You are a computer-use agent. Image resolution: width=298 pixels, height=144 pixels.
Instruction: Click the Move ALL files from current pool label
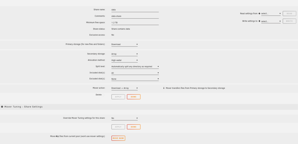click(78, 136)
